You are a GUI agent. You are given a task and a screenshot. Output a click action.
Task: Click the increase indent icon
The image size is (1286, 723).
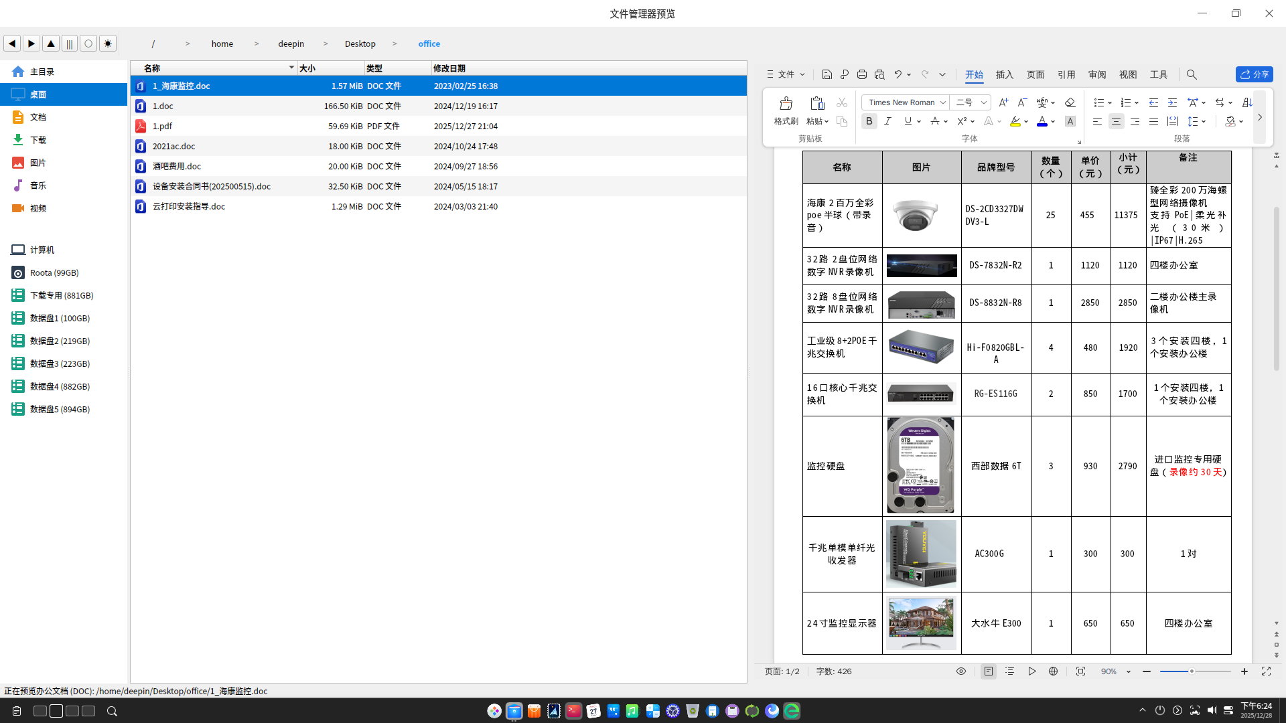tap(1172, 102)
